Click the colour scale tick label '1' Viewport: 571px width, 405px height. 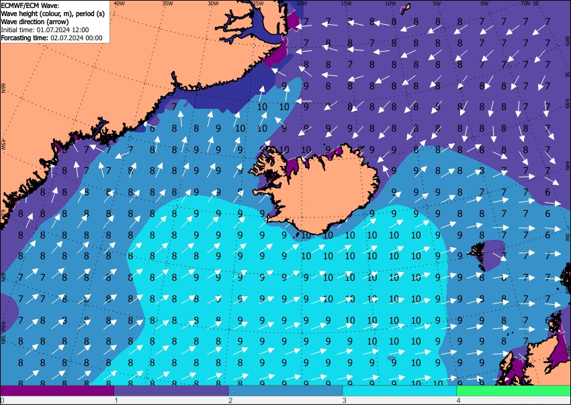point(116,400)
